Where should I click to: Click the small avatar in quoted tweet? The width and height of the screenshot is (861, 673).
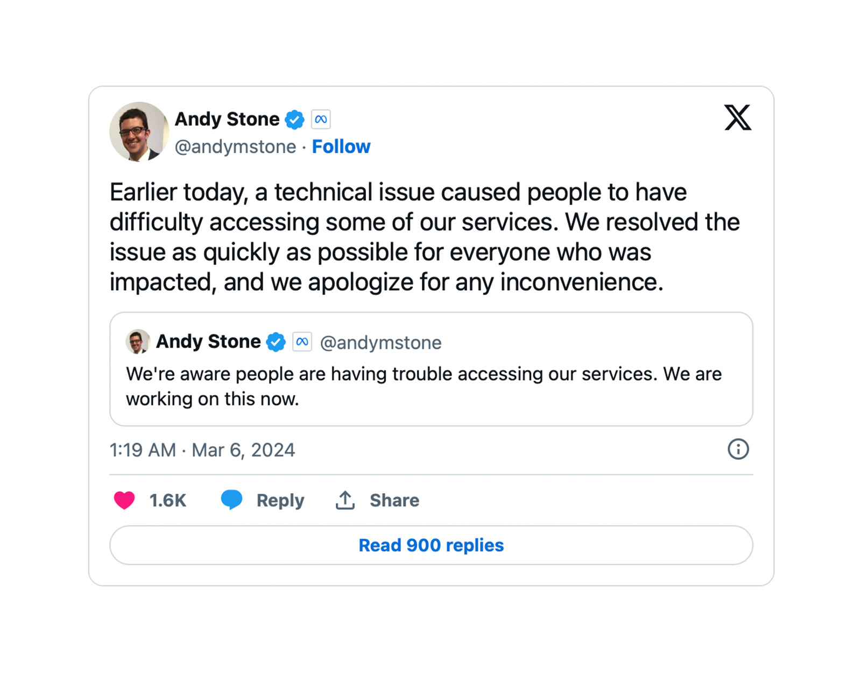pyautogui.click(x=137, y=342)
